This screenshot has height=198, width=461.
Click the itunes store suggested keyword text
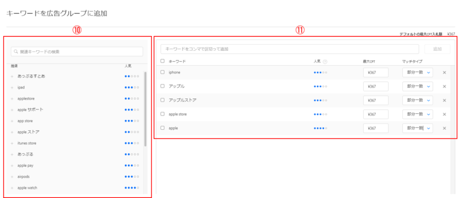pos(27,143)
